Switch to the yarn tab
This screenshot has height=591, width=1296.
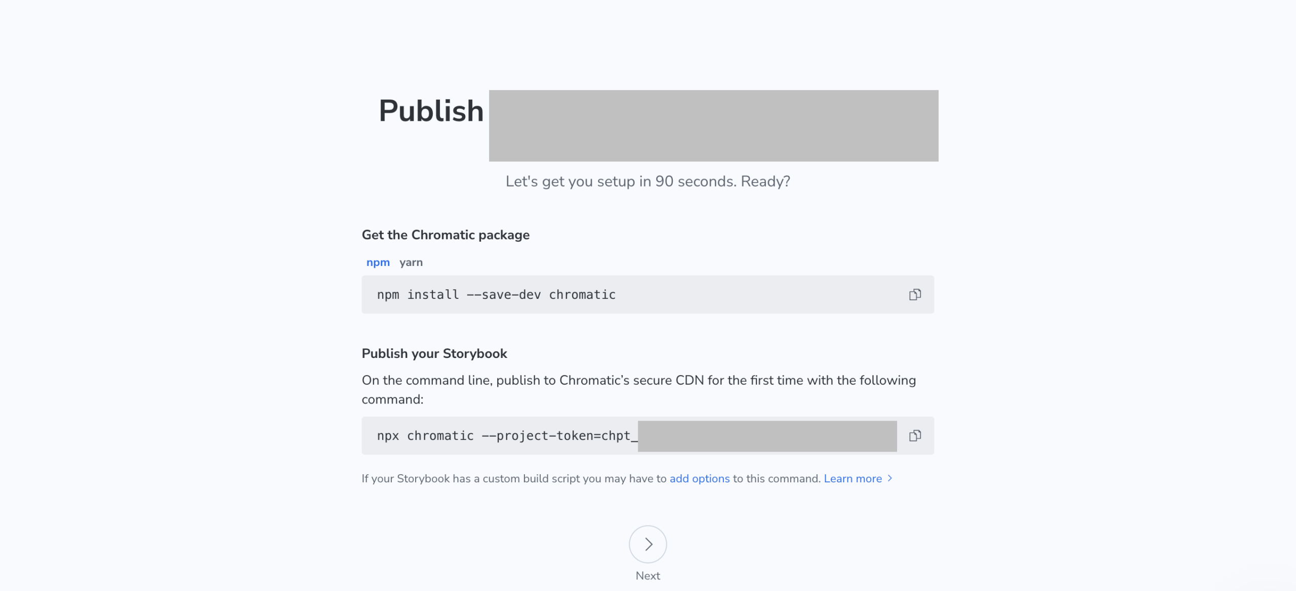(411, 262)
